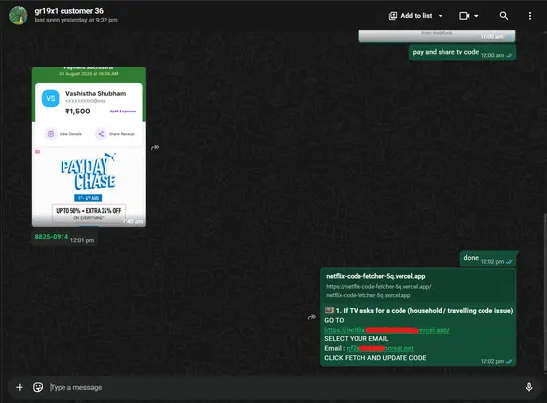547x403 pixels.
Task: Click the 'done' message bubble
Action: coord(487,259)
